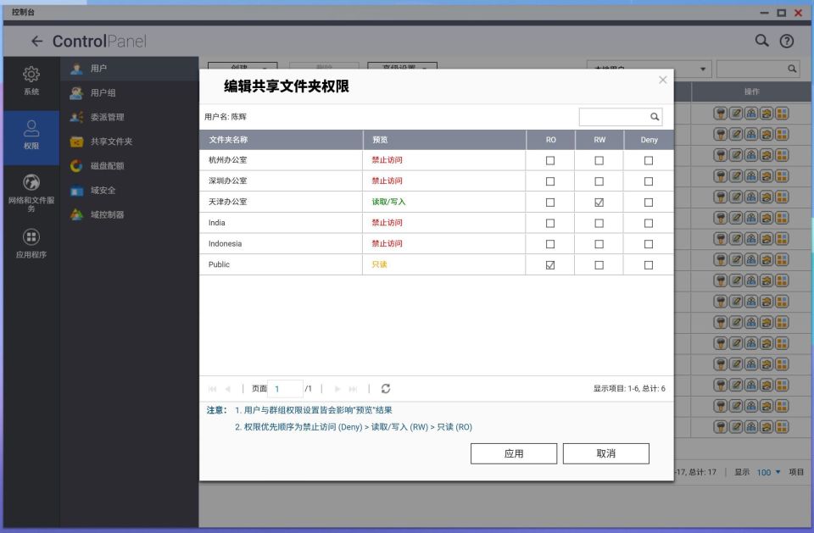The height and width of the screenshot is (533, 814).
Task: Open the user type dropdown arrow
Action: point(702,69)
